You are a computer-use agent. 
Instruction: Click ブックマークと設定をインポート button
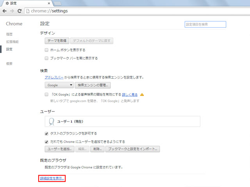[133, 149]
